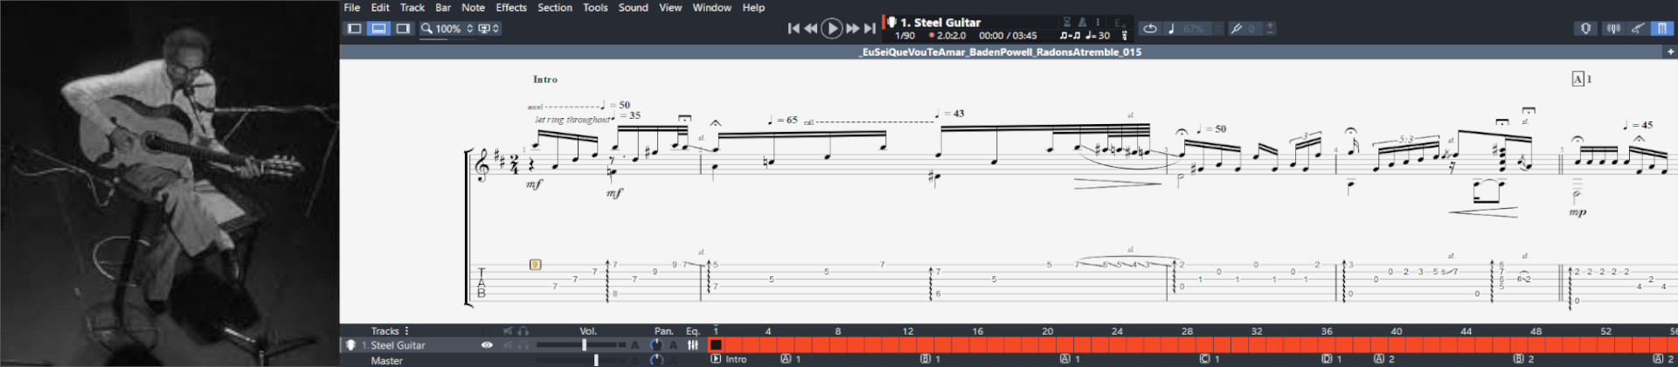Viewport: 1678px width, 367px height.
Task: Select the 1. Steel Guitar track row
Action: tap(524, 345)
